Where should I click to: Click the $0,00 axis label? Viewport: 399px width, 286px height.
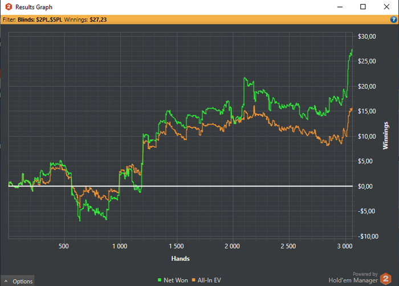click(x=365, y=186)
